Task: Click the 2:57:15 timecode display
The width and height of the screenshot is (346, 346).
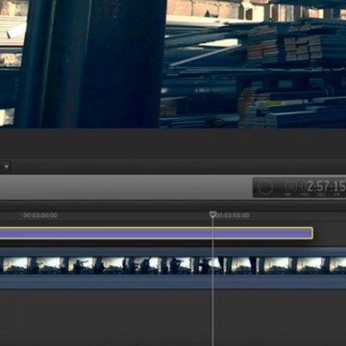Action: (314, 186)
